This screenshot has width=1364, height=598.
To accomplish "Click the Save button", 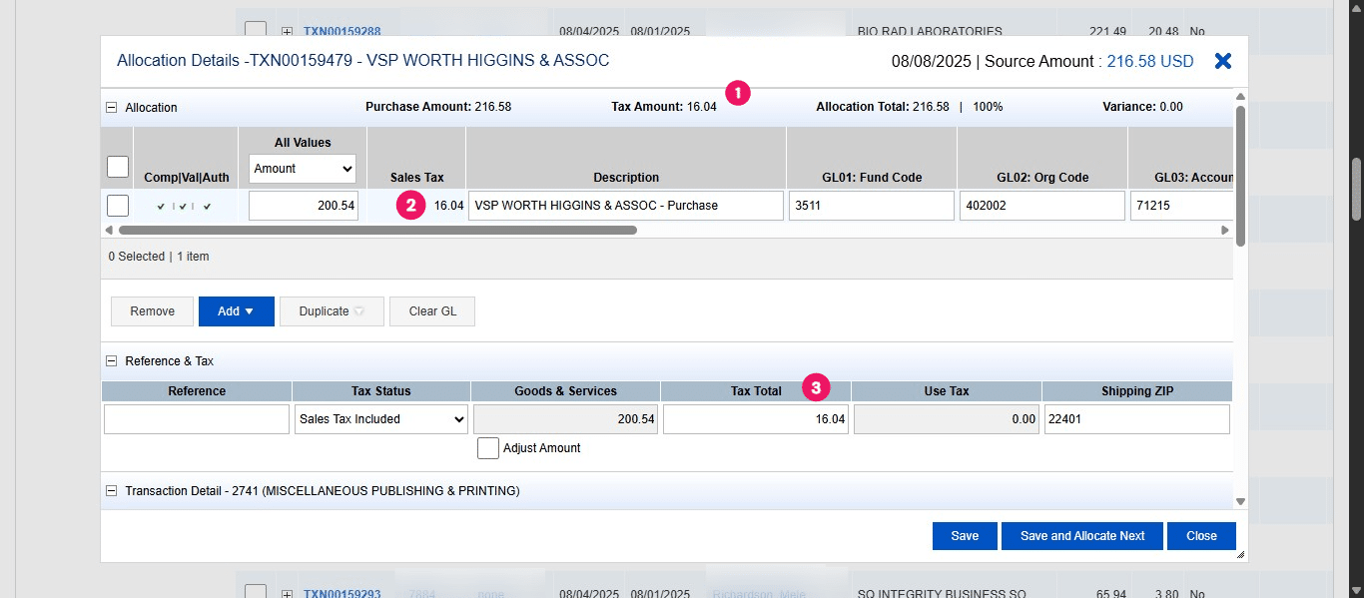I will pyautogui.click(x=964, y=535).
